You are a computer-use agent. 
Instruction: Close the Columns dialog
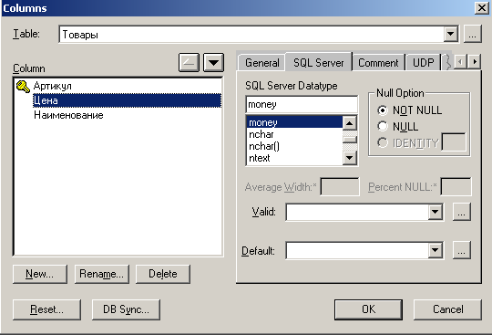tap(482, 7)
